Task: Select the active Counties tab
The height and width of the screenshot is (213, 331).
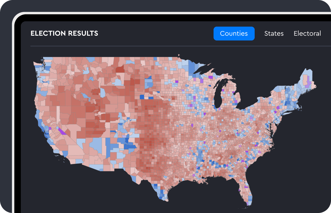Action: pos(234,34)
